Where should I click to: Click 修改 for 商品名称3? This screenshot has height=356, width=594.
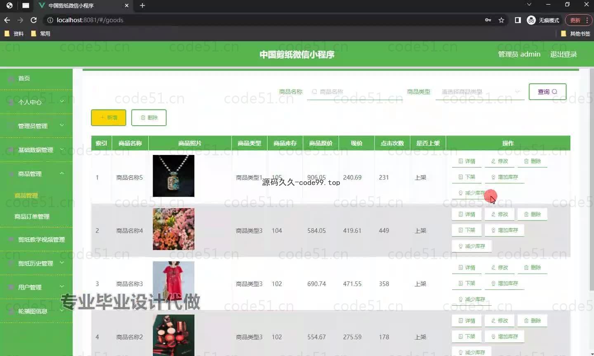pos(500,267)
